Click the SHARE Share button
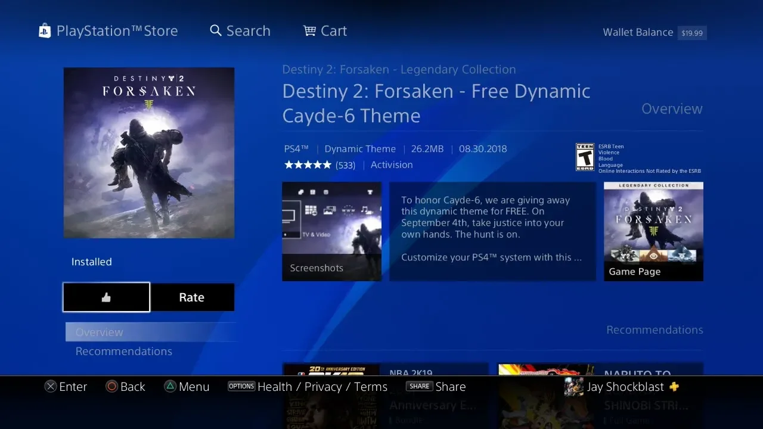The height and width of the screenshot is (429, 763). tap(436, 387)
